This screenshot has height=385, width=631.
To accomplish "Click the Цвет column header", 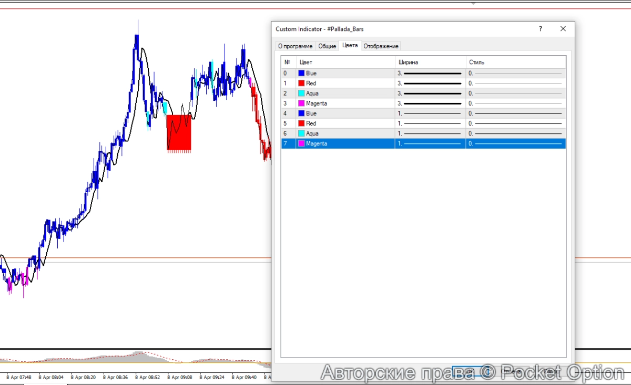I will 345,62.
